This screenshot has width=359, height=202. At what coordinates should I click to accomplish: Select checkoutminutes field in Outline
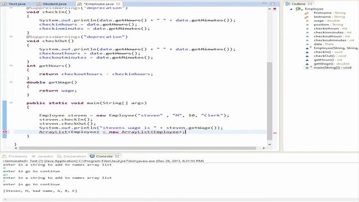pos(334,40)
